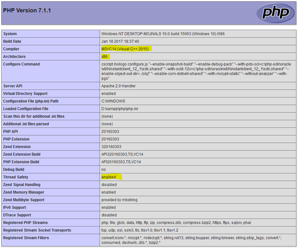Click 'Zend Extension Build' label
Image resolution: width=298 pixels, height=248 pixels.
pos(22,154)
